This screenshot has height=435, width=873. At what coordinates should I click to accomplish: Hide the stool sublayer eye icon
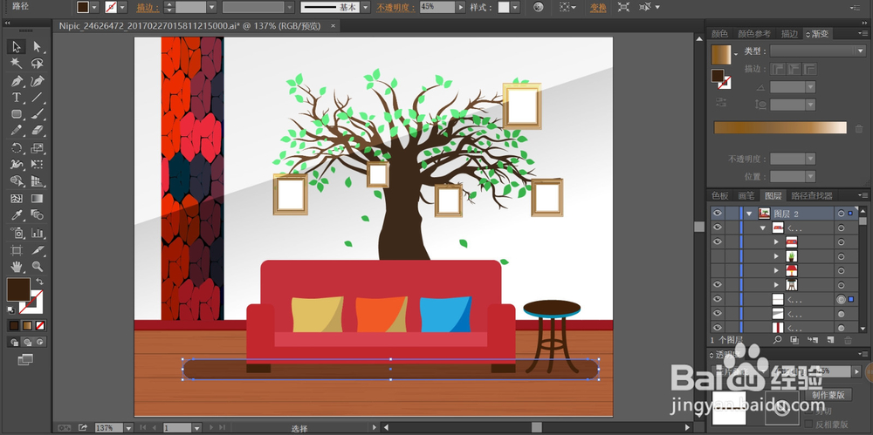(x=717, y=284)
